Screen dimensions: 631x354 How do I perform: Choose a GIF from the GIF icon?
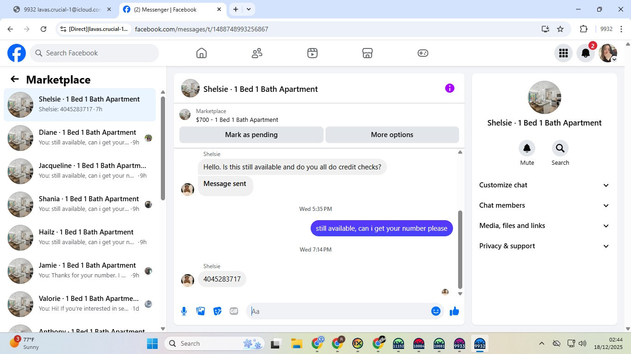(x=234, y=311)
